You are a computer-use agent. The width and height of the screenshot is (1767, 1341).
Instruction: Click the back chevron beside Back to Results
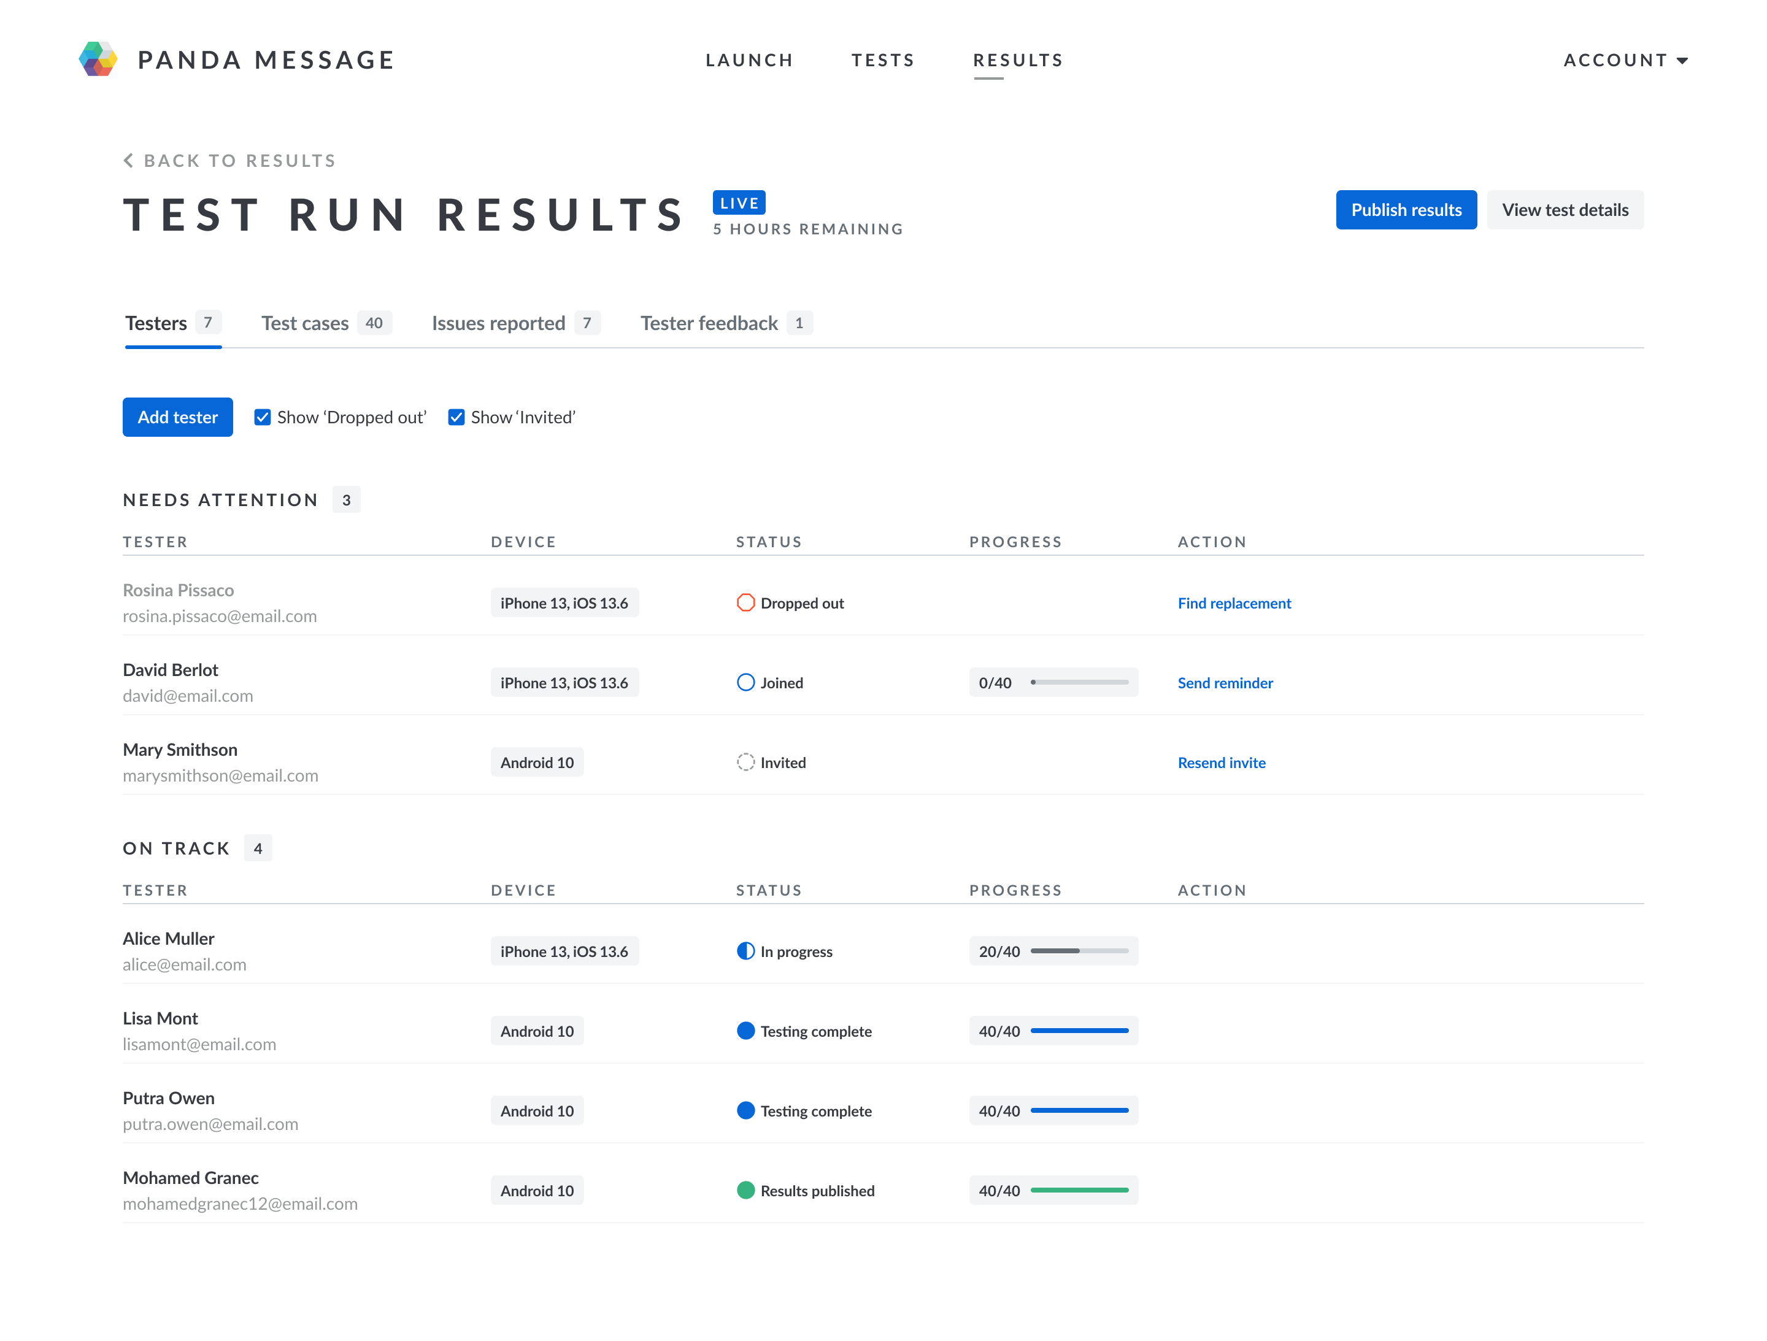click(x=129, y=161)
